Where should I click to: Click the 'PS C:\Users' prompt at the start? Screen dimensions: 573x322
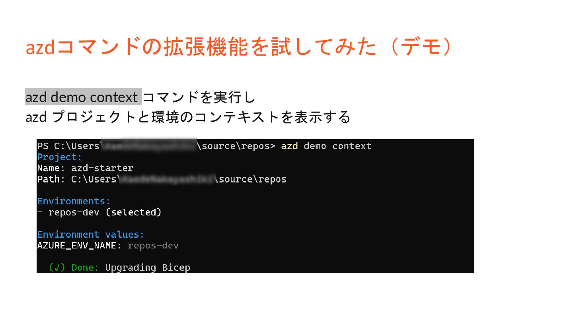tap(68, 146)
